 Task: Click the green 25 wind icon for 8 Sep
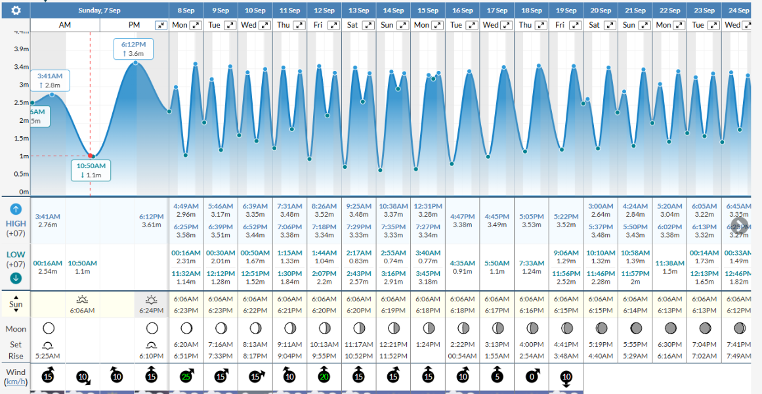186,376
